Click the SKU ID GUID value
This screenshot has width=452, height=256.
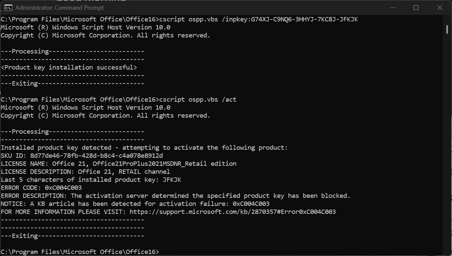[96, 155]
